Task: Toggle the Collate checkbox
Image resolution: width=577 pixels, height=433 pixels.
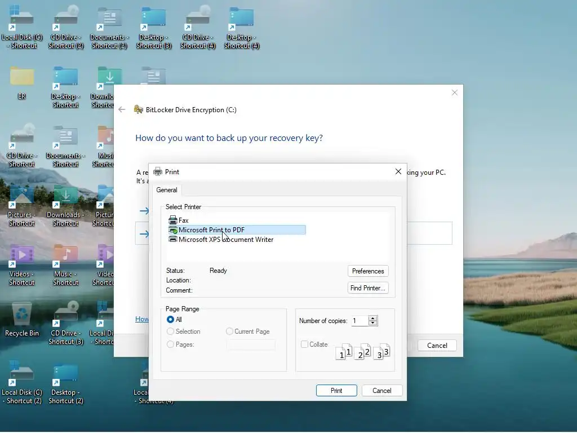Action: 304,344
